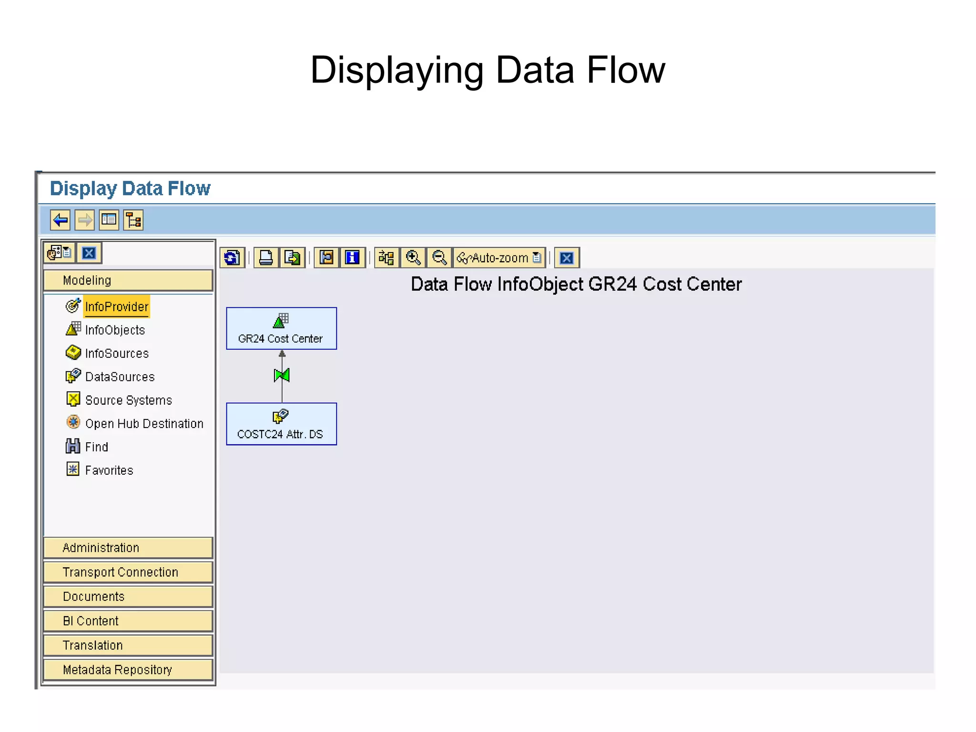Close the data flow display panel
Screen dimensions: 976x732
[x=567, y=258]
